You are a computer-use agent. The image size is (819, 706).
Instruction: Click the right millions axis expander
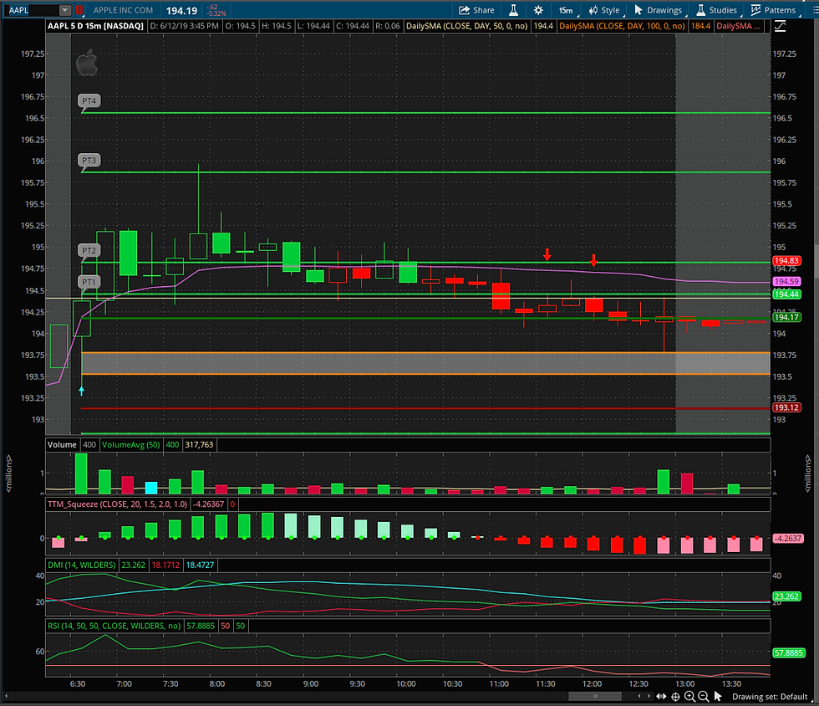pos(808,473)
